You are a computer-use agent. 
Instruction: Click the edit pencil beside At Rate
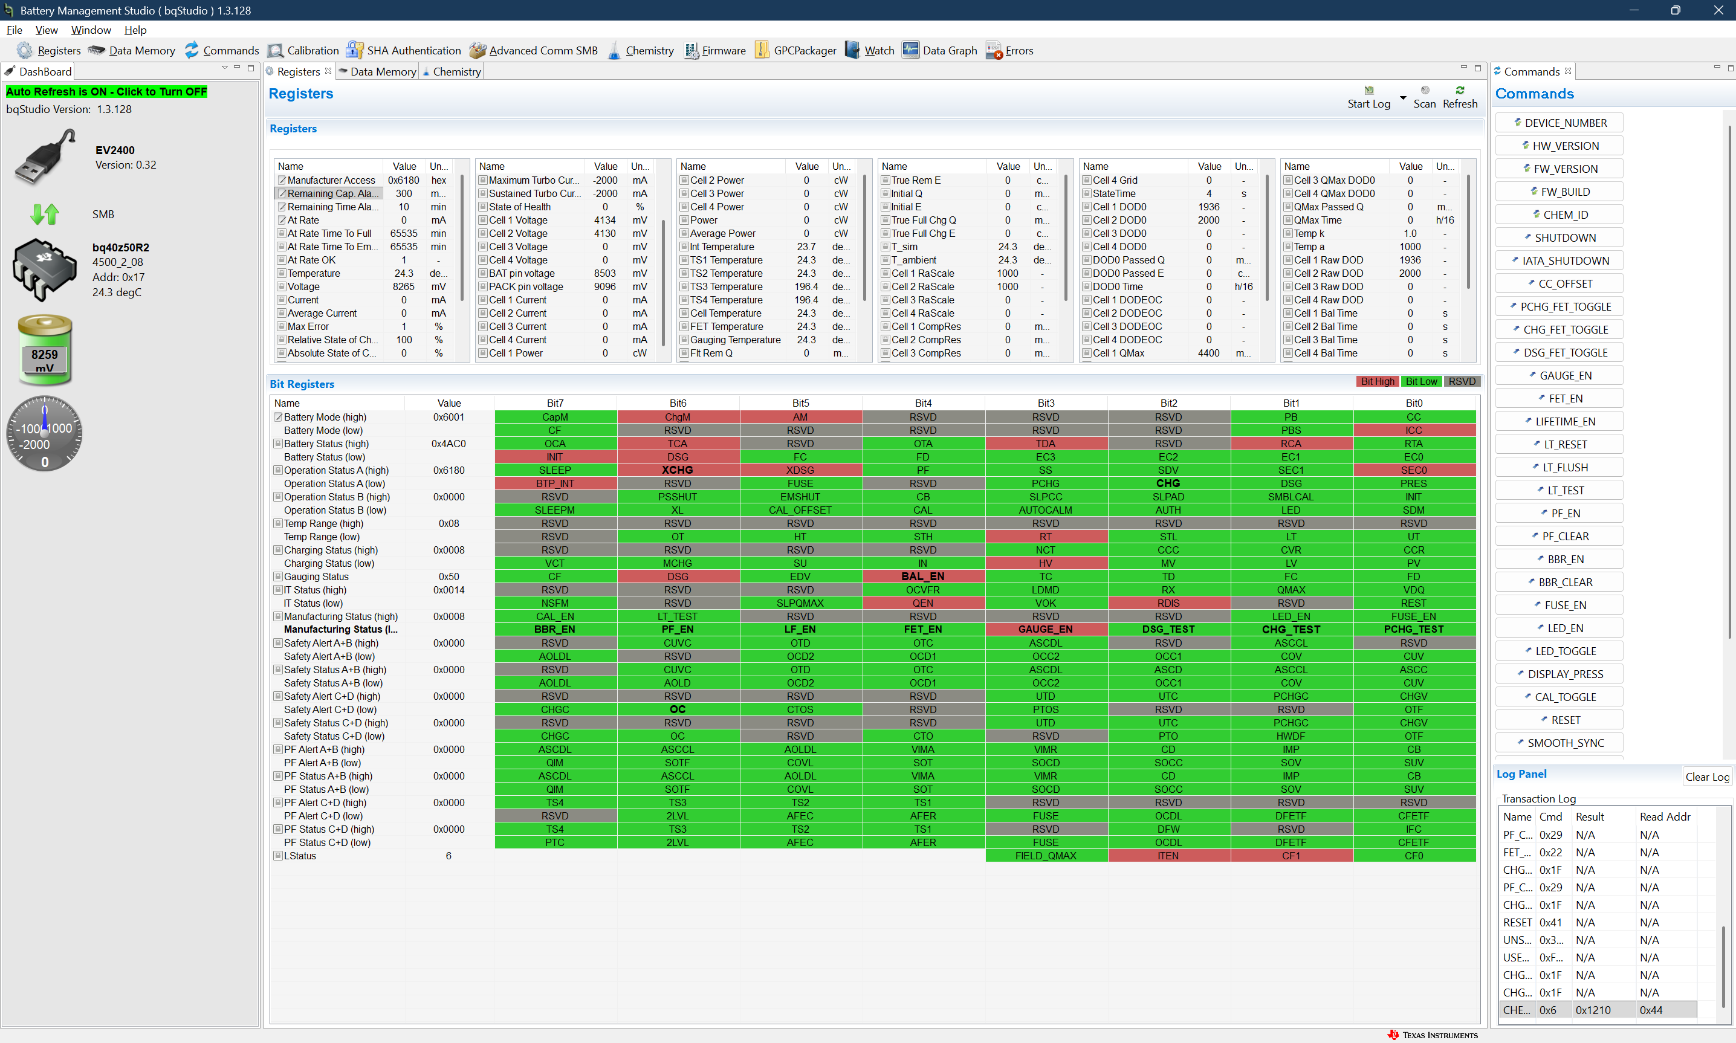[x=281, y=221]
